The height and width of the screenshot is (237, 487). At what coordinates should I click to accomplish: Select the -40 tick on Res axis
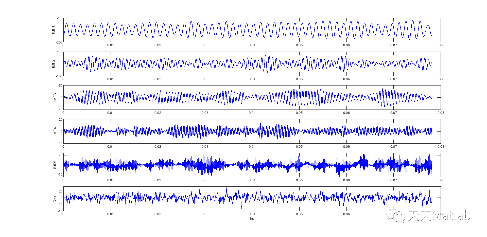click(60, 211)
